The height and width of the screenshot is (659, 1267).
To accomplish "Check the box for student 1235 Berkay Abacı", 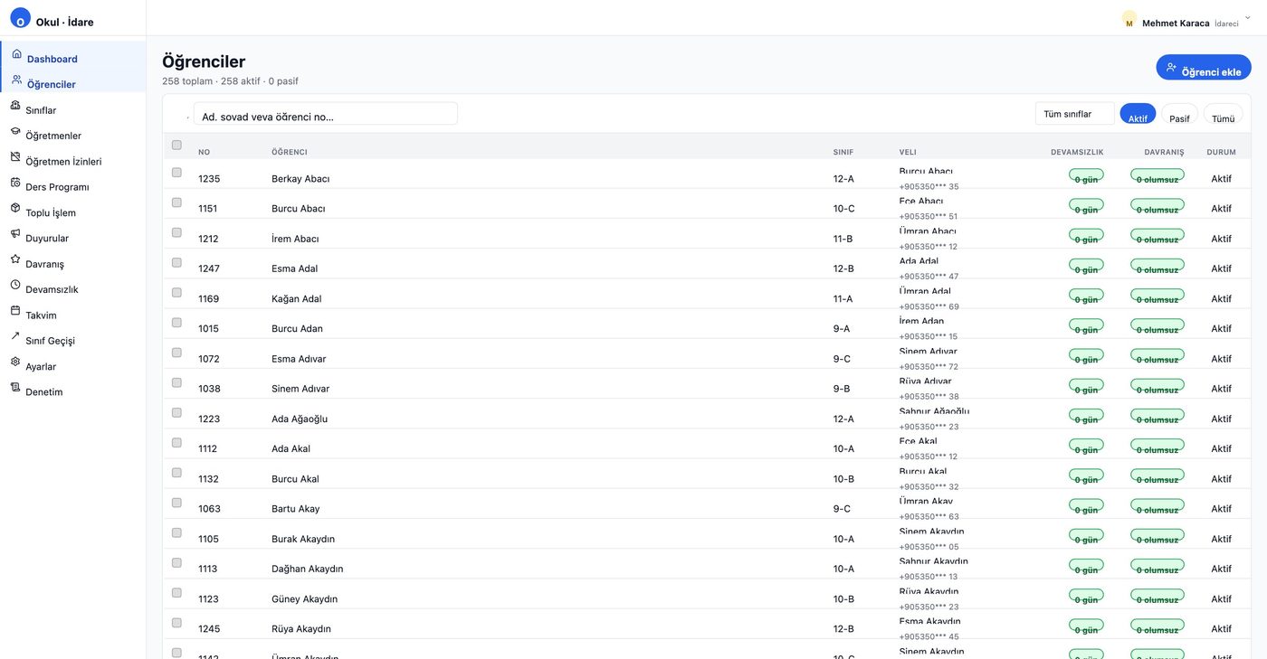I will [176, 173].
